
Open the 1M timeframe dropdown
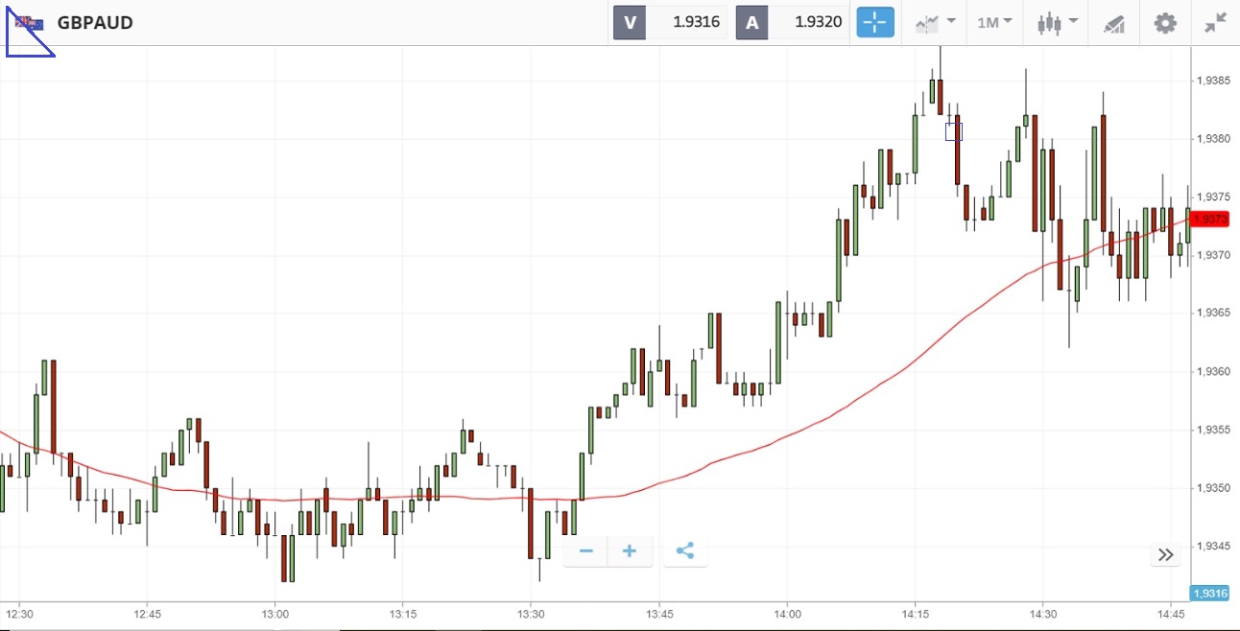(x=994, y=22)
